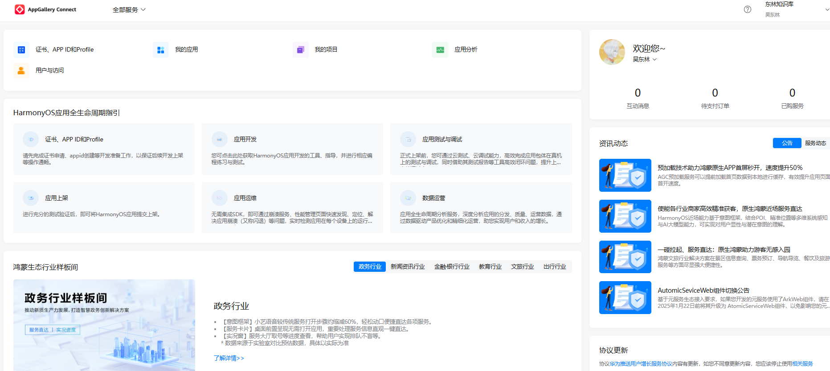Click the 应用分析 green chart icon

[x=440, y=50]
